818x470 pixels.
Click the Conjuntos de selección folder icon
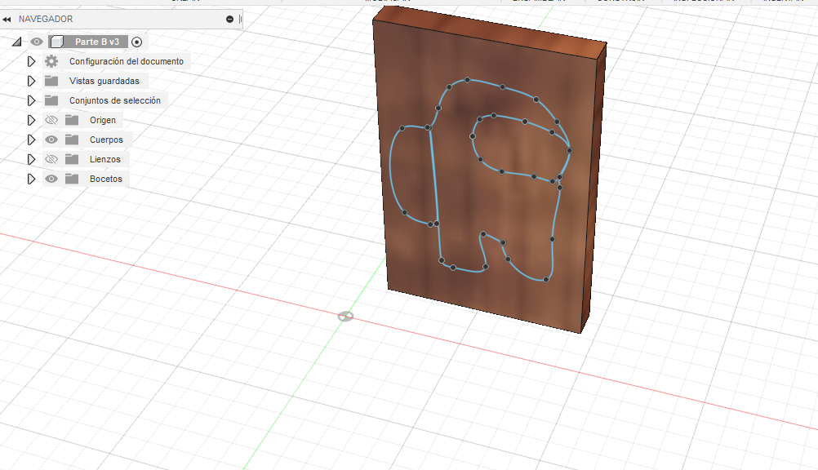pos(51,100)
